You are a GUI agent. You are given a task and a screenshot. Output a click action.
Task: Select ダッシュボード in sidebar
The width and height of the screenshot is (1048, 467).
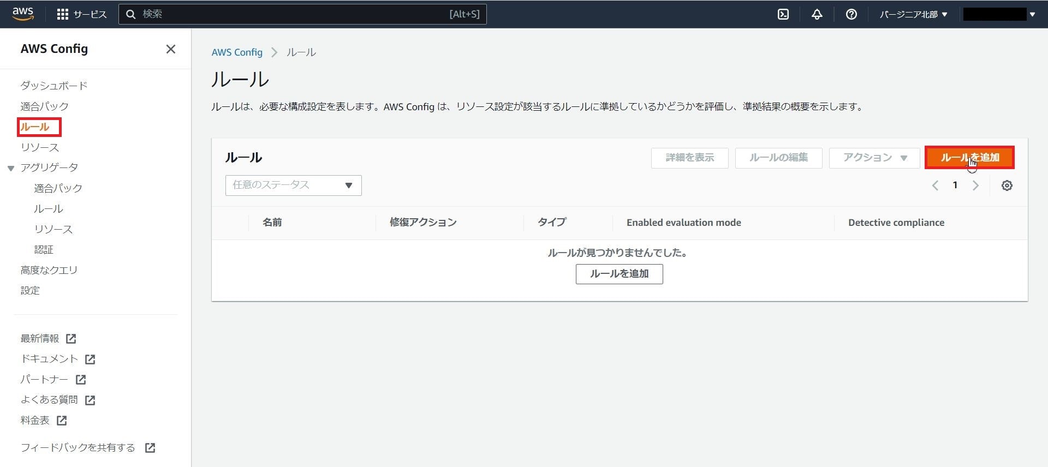54,86
